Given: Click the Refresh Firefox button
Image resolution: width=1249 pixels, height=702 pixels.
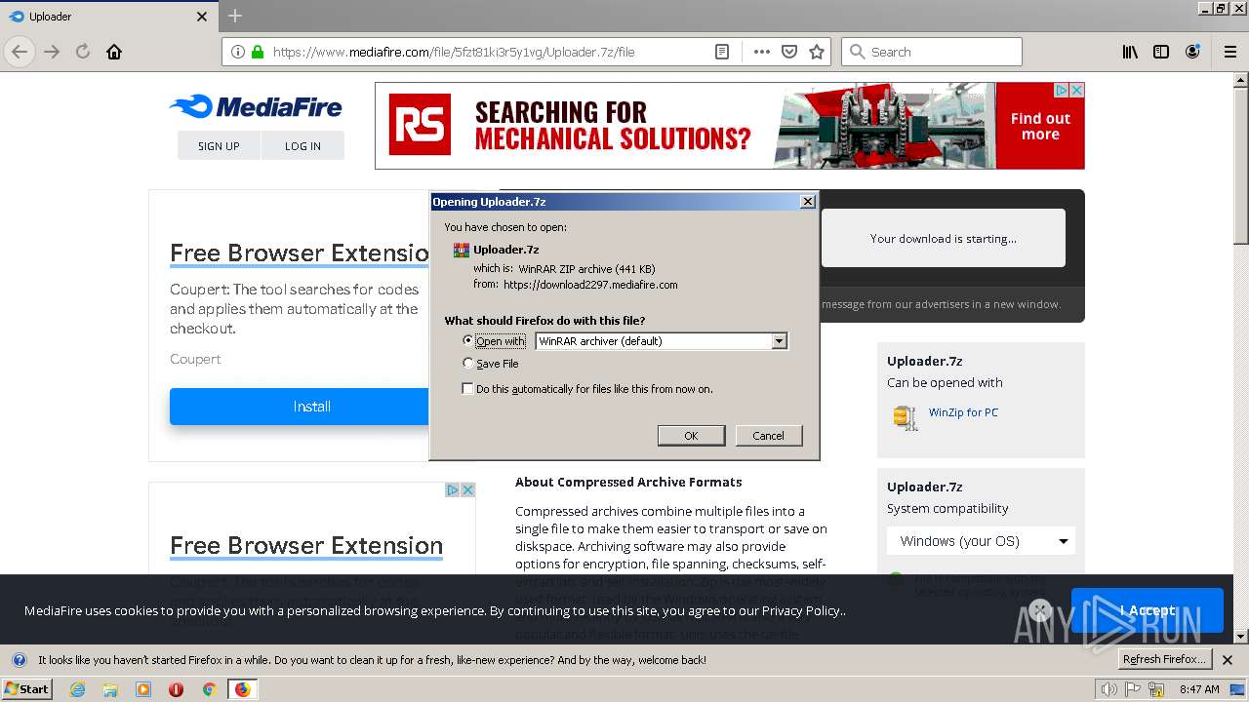Looking at the screenshot, I should [1164, 659].
